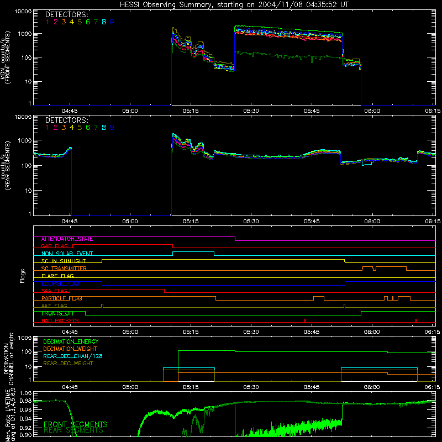442x442 pixels.
Task: Click the NON_SOLAR_EVENT flag label
Action: coord(67,254)
